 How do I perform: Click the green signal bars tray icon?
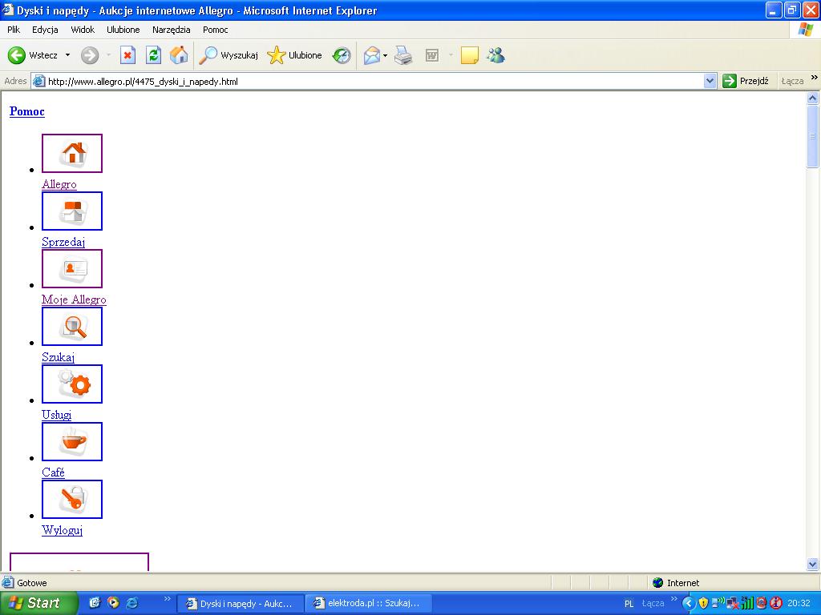(747, 603)
